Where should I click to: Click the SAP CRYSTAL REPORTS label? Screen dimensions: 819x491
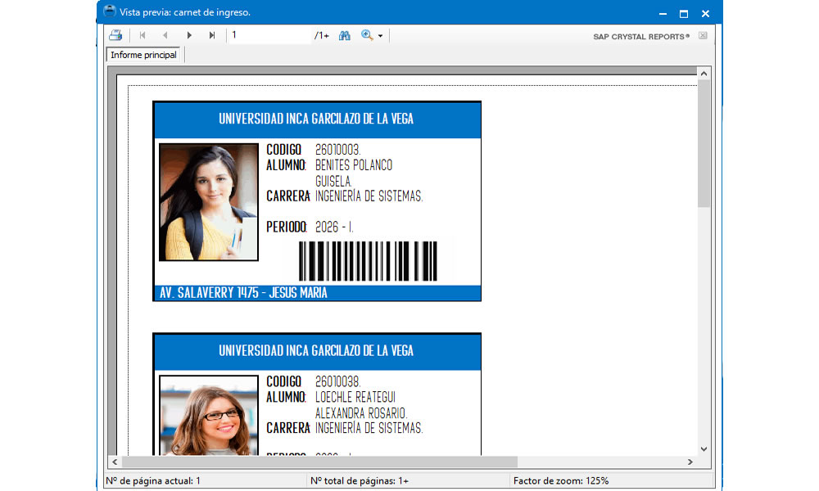641,37
